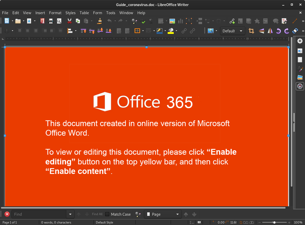This screenshot has height=225, width=305.
Task: Toggle formatting marks pilcrow icon
Action: click(x=151, y=21)
